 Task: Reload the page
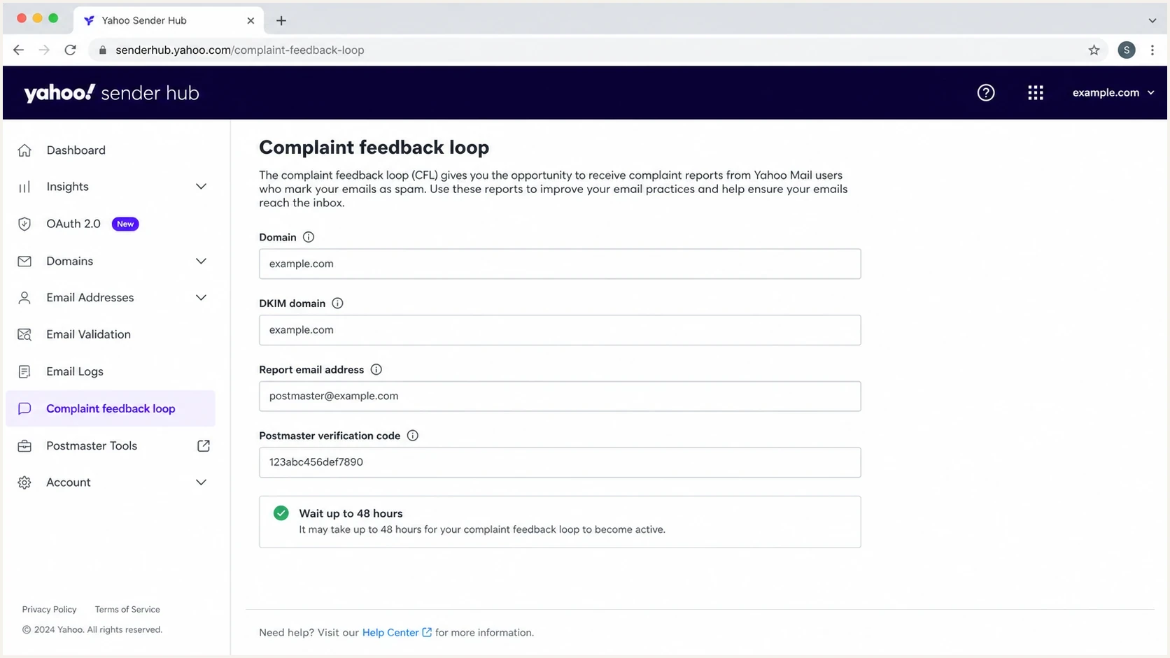pos(70,50)
